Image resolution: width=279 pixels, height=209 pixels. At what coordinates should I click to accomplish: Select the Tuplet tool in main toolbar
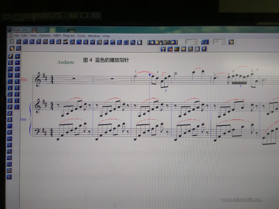(x=72, y=42)
